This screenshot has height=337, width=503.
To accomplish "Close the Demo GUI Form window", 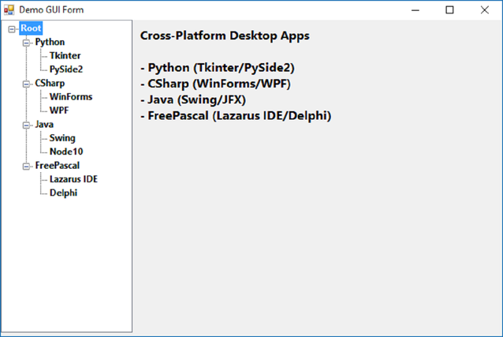I will point(484,10).
